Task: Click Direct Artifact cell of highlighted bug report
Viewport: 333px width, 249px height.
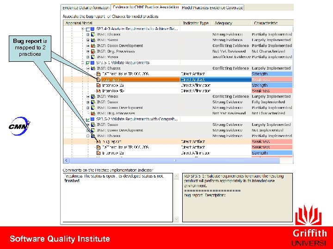Action: click(x=216, y=80)
